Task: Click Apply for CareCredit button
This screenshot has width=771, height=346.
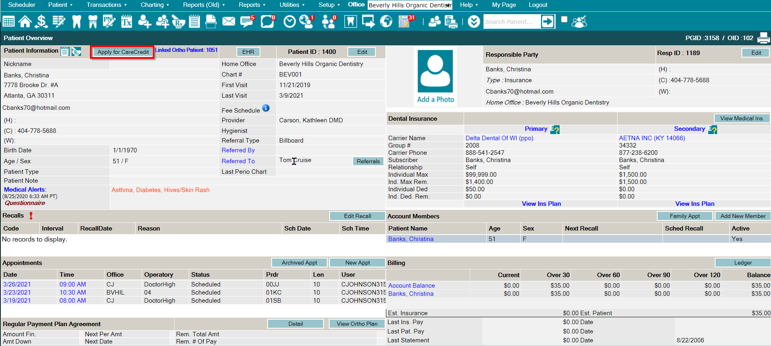Action: 123,52
